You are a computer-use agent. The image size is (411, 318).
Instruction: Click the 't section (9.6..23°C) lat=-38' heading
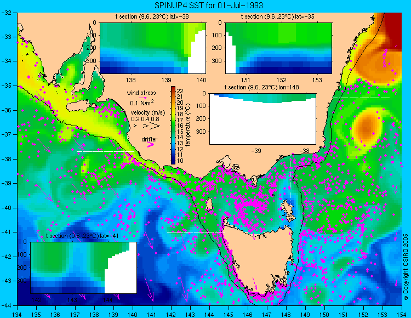[152, 17]
